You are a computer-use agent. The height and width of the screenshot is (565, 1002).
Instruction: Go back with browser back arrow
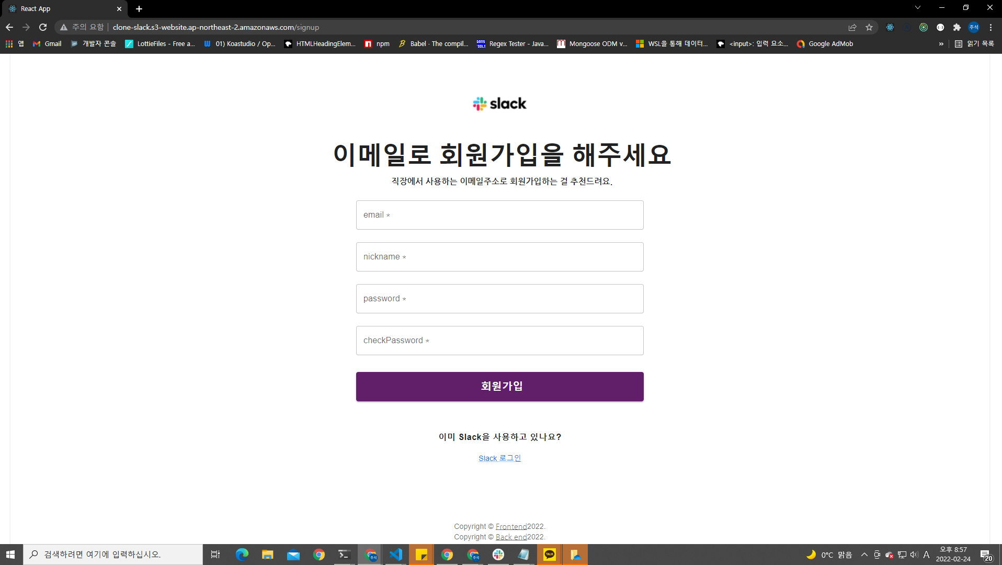[9, 27]
